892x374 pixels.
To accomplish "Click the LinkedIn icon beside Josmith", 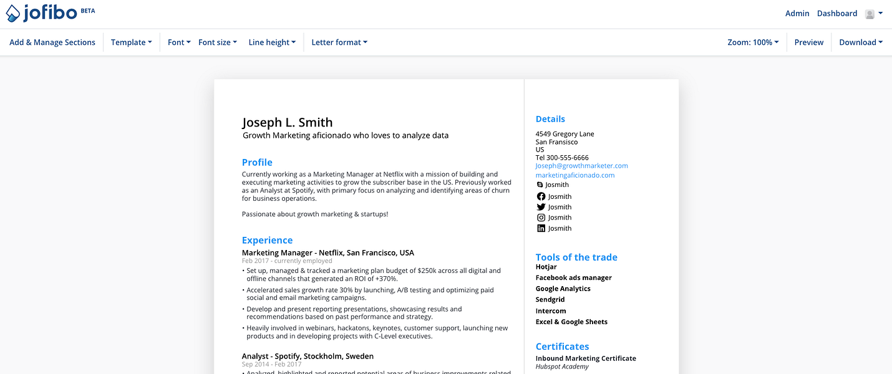I will tap(541, 228).
